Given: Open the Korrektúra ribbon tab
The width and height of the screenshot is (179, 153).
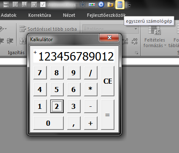Looking at the screenshot, I should (40, 15).
